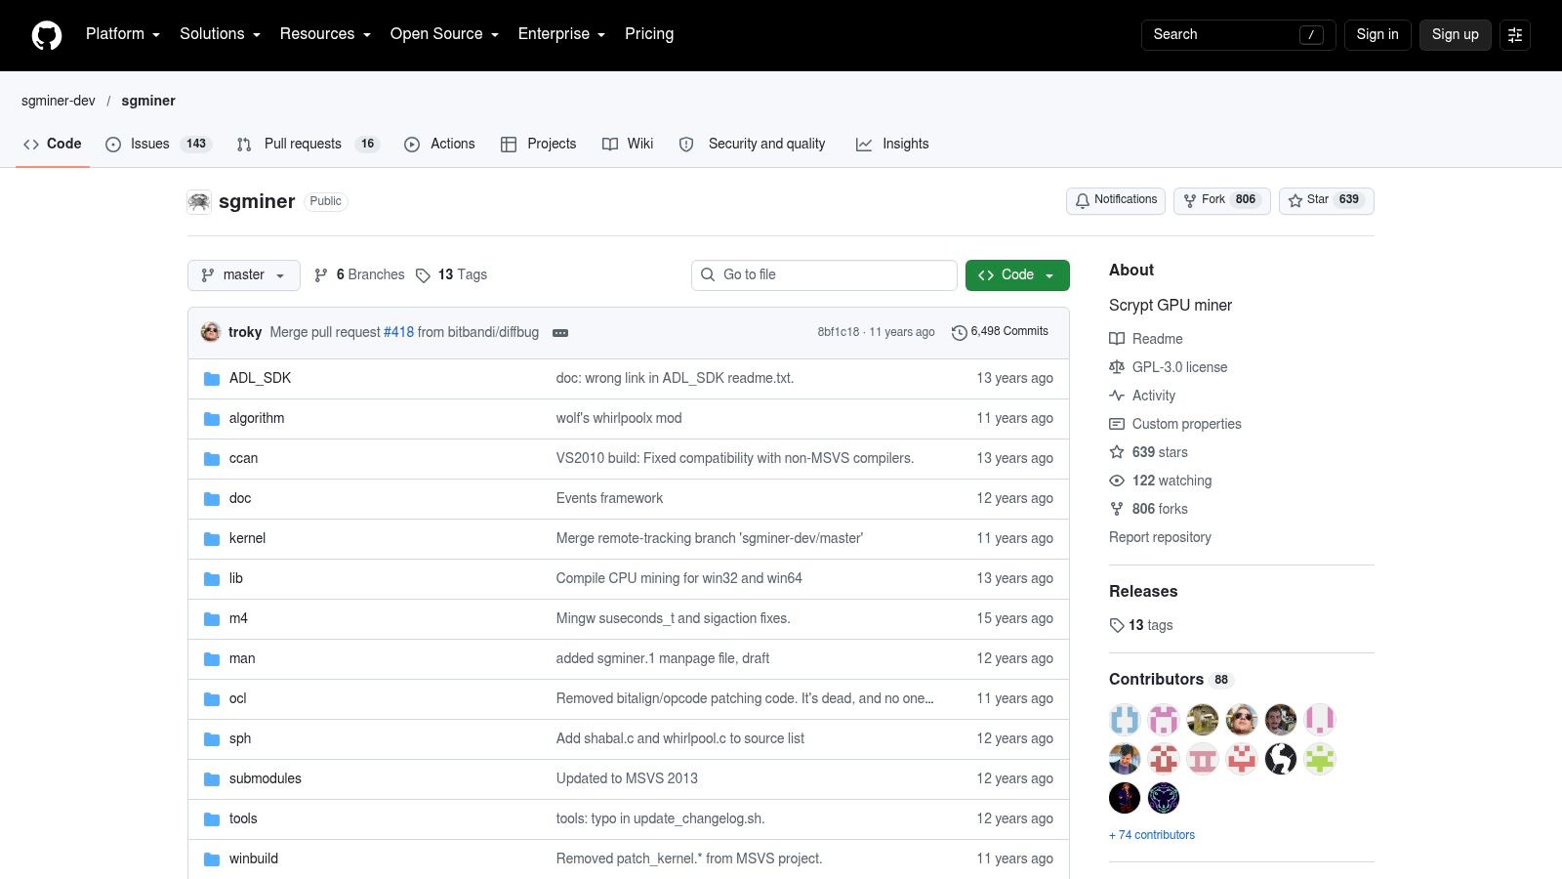View the 6 Branches list
Viewport: 1562px width, 879px height.
click(x=359, y=275)
